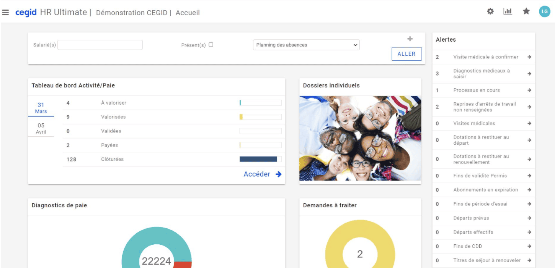Click arrow next to Processus en cours
The width and height of the screenshot is (555, 268).
529,90
